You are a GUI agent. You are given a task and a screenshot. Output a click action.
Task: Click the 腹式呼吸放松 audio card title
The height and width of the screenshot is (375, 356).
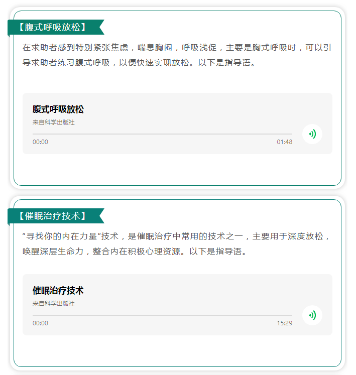pos(58,109)
